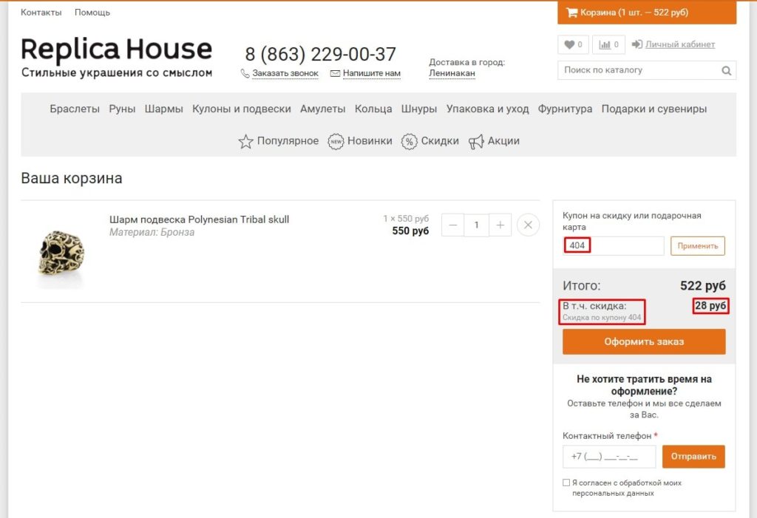Click the heart favorites icon
Image resolution: width=757 pixels, height=518 pixels.
tap(570, 44)
